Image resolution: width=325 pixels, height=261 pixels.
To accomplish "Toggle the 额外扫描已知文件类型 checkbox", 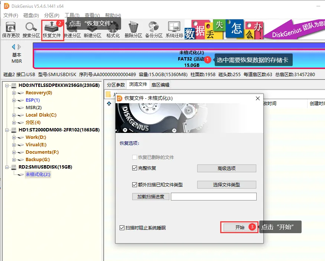I will click(134, 185).
